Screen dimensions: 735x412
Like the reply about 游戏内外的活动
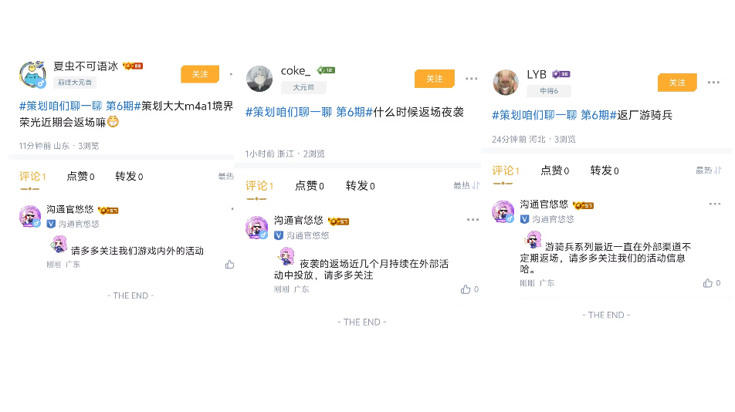[x=230, y=265]
